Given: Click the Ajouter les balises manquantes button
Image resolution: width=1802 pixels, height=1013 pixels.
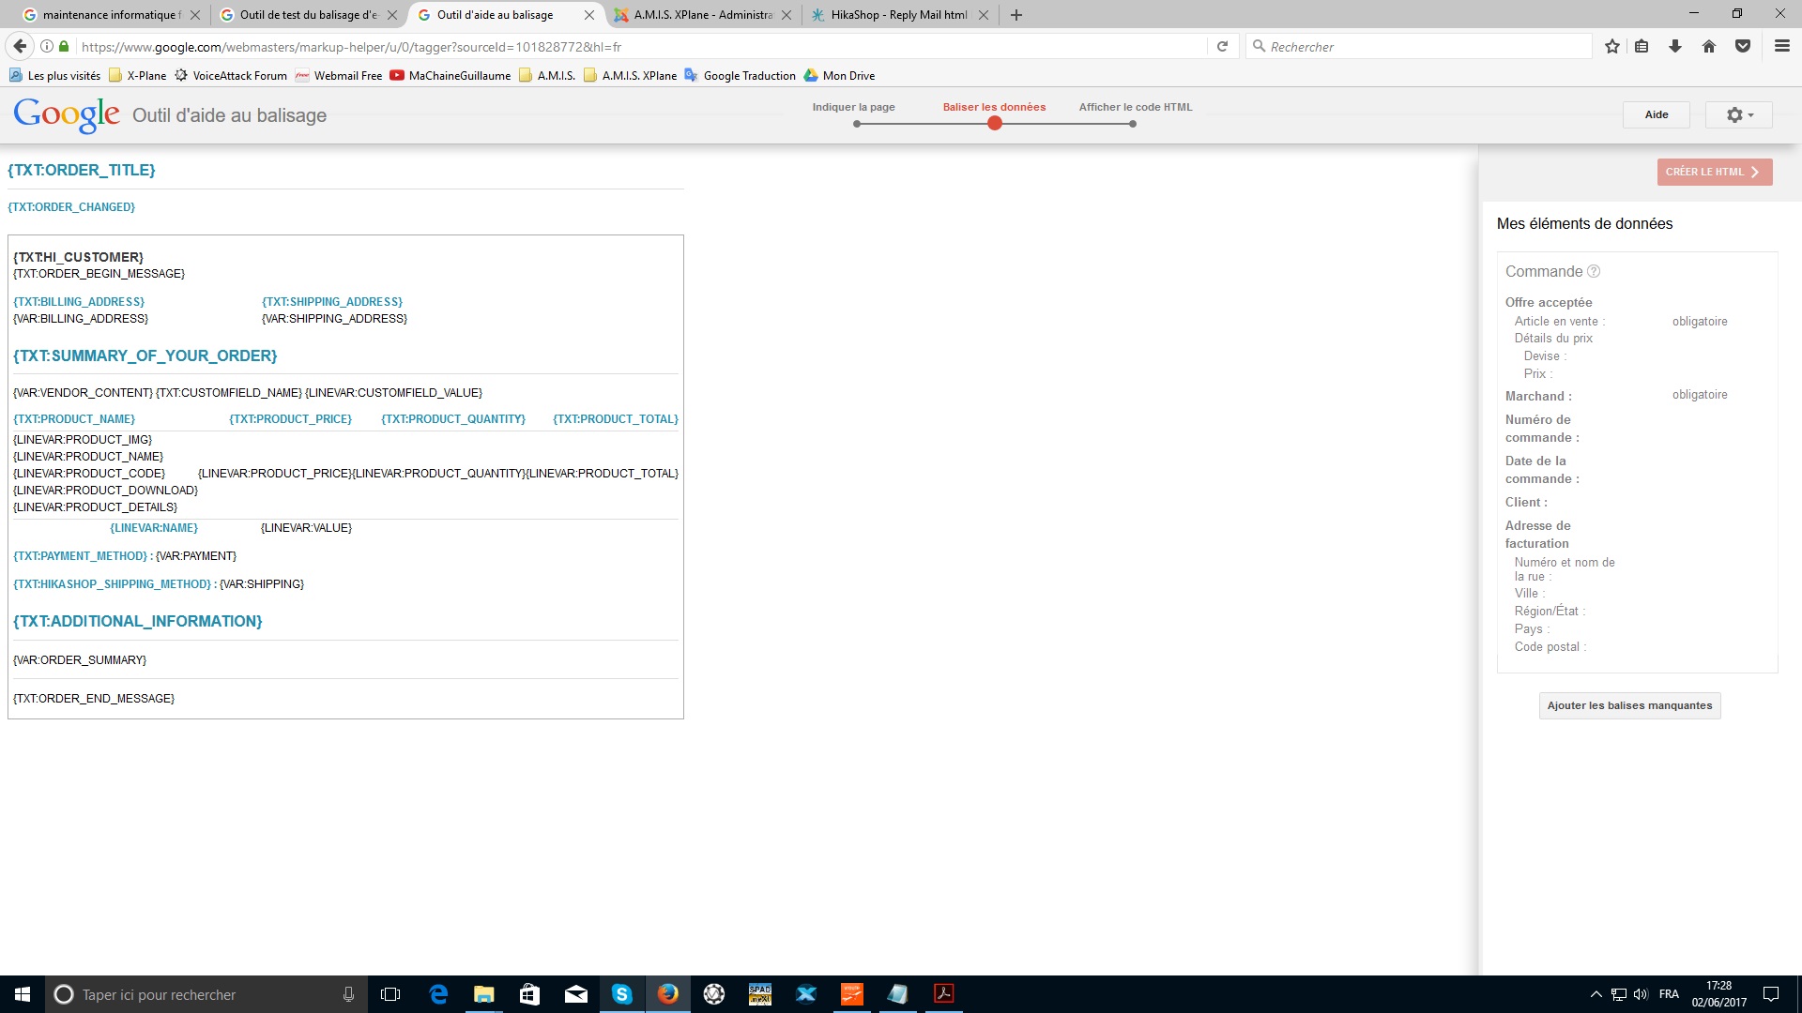Looking at the screenshot, I should tap(1629, 705).
